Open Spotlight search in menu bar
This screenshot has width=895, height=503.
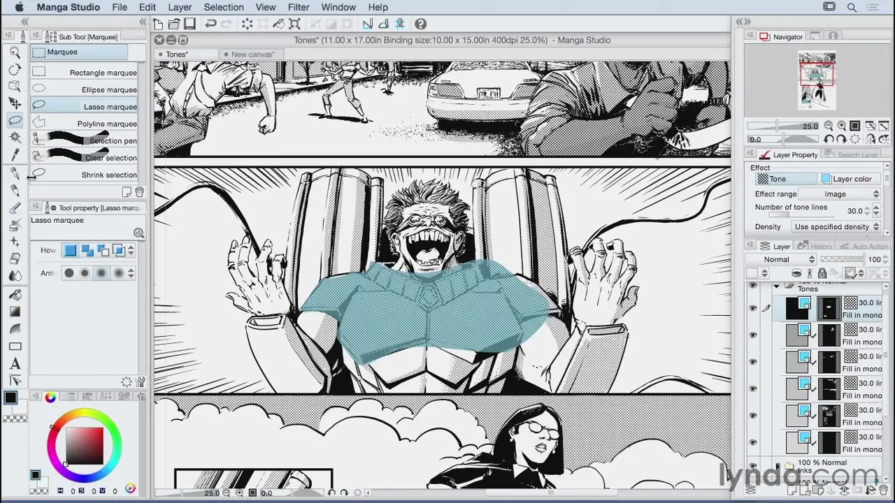pos(852,8)
